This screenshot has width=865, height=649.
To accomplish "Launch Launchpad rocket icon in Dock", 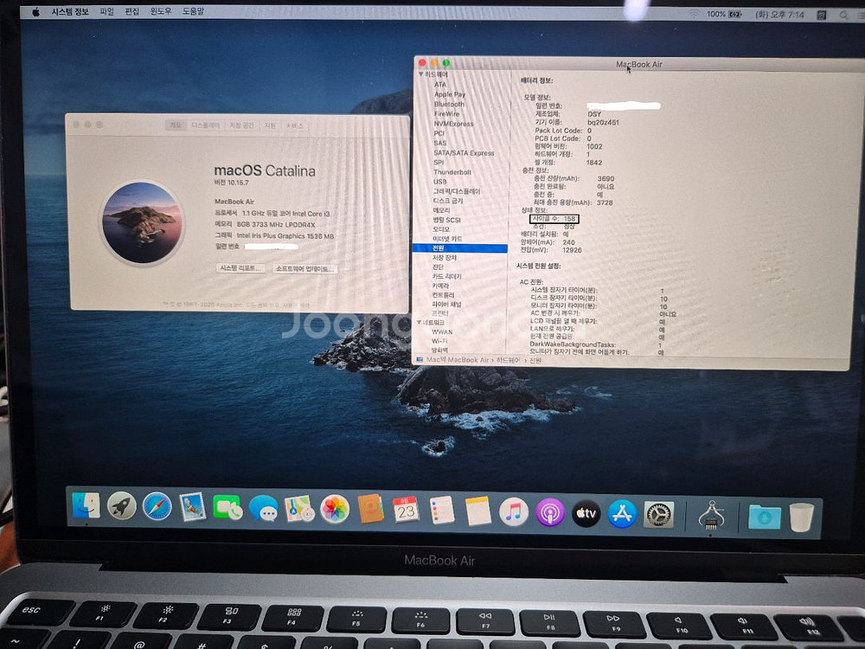I will (122, 506).
